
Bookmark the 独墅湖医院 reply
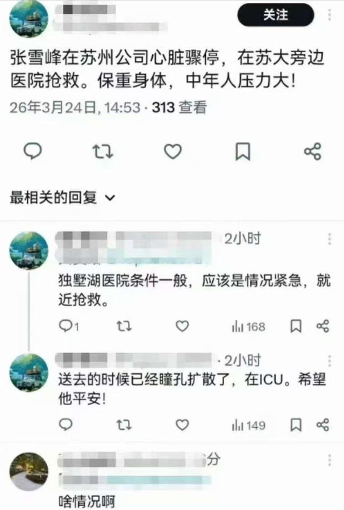coord(296,326)
